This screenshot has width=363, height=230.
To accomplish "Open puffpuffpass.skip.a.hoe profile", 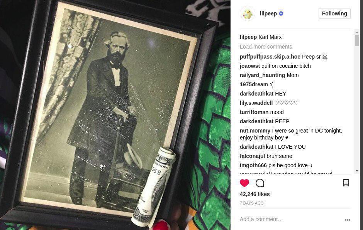I will [x=270, y=57].
